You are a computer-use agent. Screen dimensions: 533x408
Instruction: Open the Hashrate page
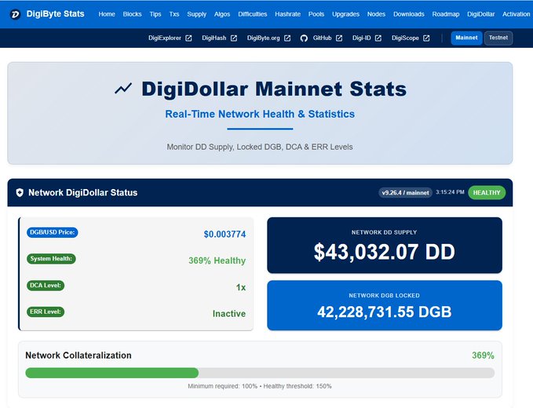(x=287, y=14)
